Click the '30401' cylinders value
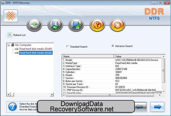This screenshot has width=171, height=116. click(x=119, y=72)
